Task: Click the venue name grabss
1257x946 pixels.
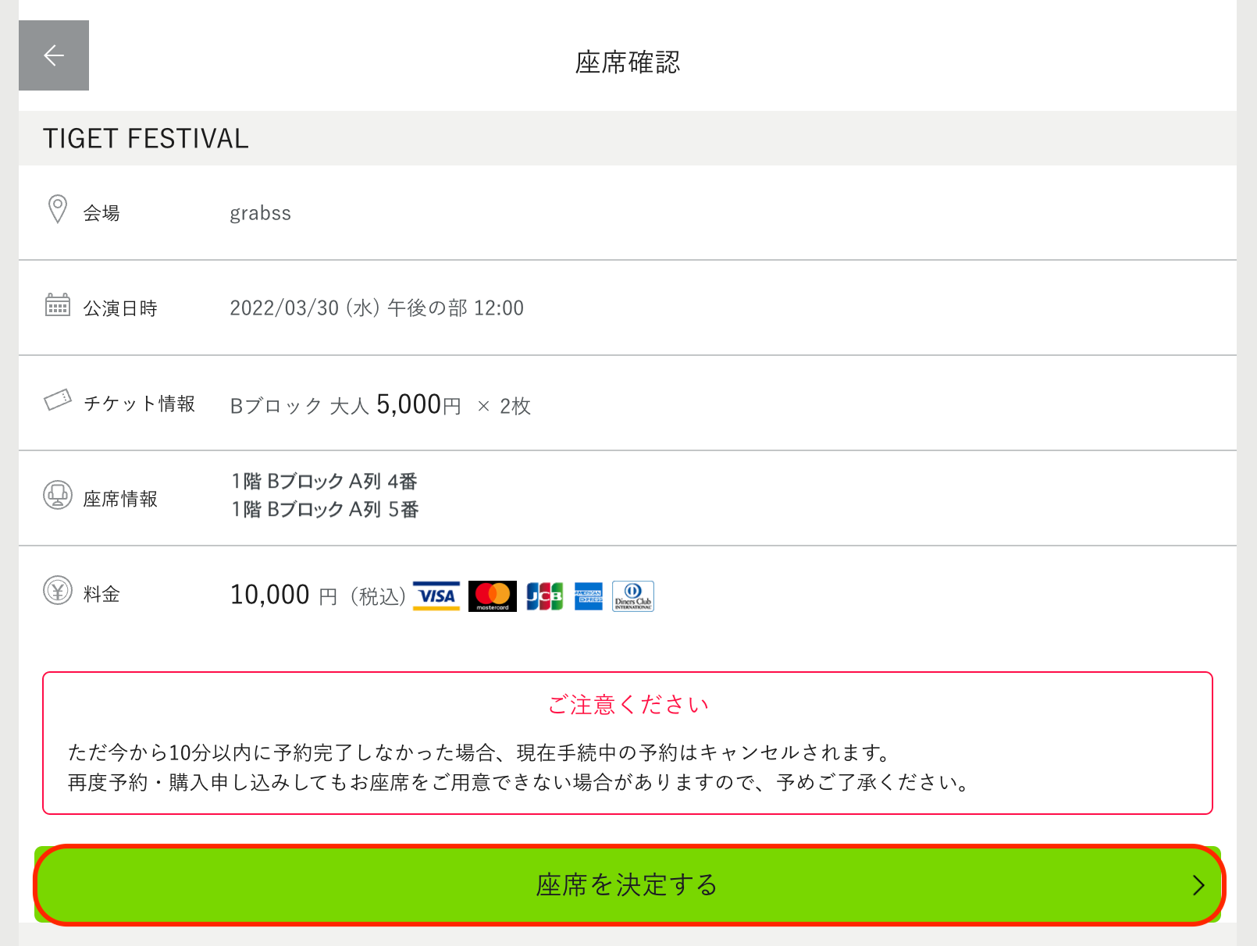Action: pyautogui.click(x=260, y=213)
